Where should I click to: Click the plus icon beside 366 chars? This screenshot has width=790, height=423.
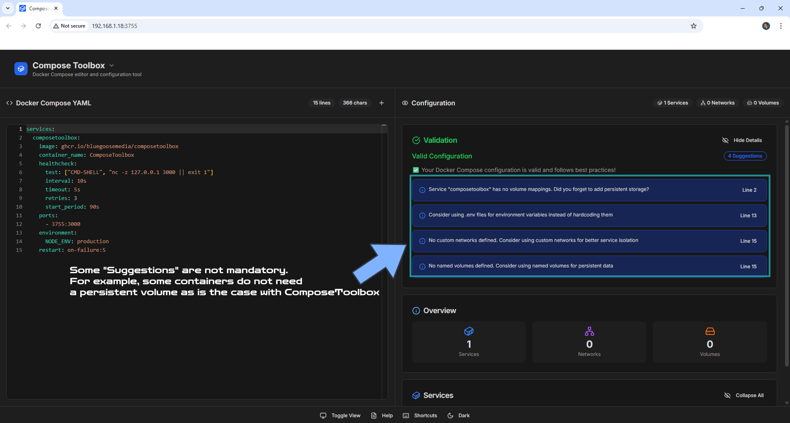pyautogui.click(x=382, y=103)
